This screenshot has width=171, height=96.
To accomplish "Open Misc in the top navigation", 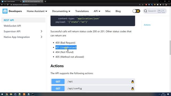I will coord(108,11).
